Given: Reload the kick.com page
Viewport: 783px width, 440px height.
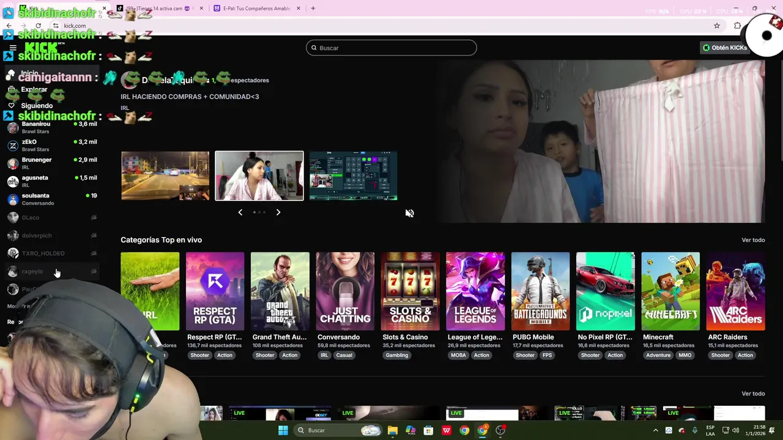Looking at the screenshot, I should [x=38, y=26].
